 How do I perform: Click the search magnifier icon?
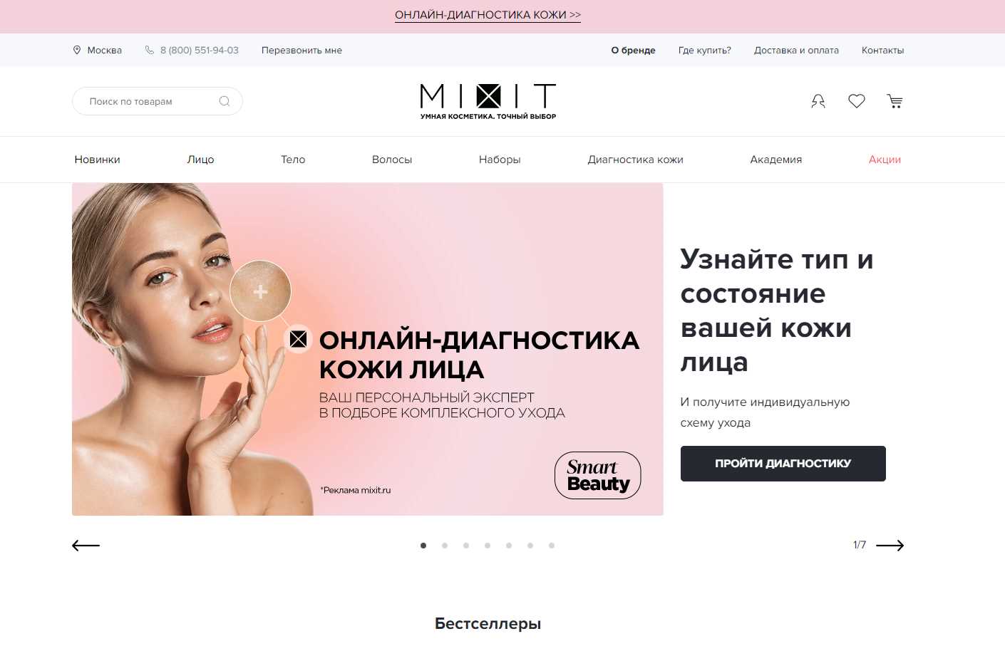point(225,101)
